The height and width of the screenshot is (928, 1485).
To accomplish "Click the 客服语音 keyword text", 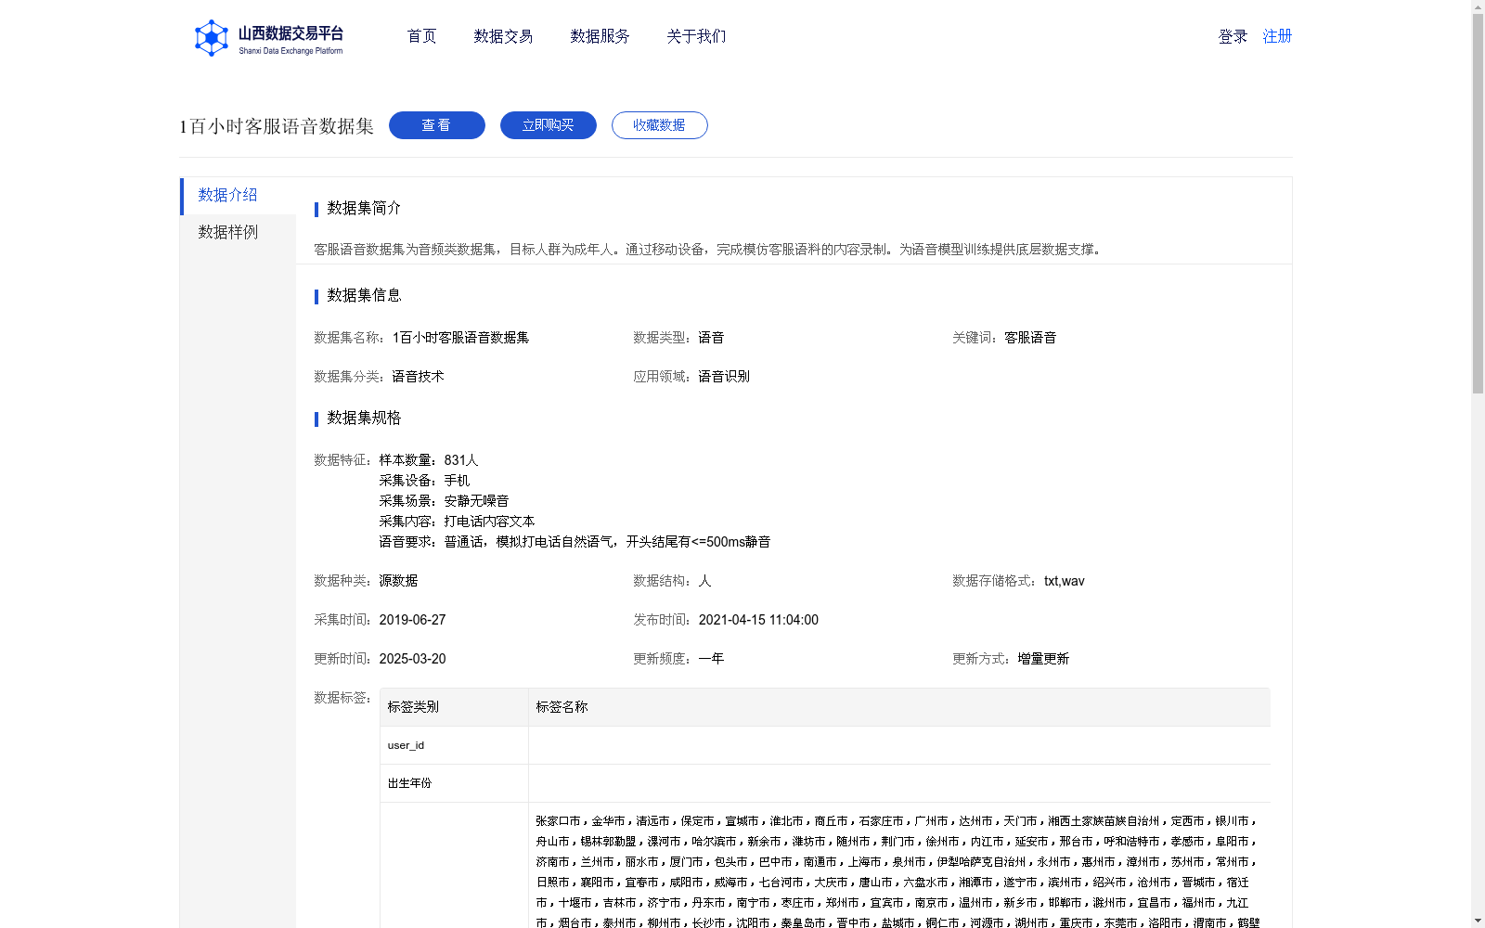I will point(1028,337).
